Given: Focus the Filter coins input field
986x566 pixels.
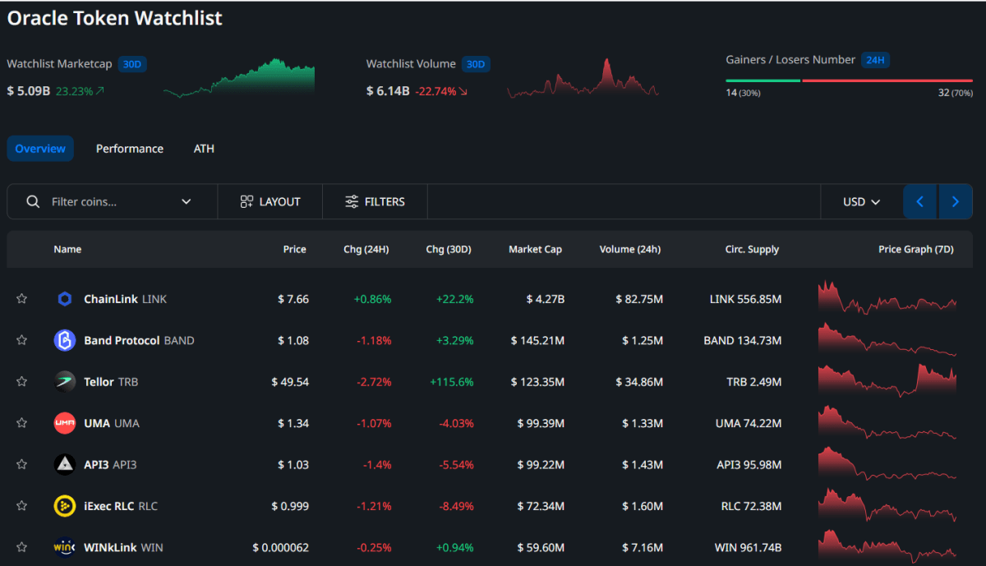Looking at the screenshot, I should [x=112, y=201].
